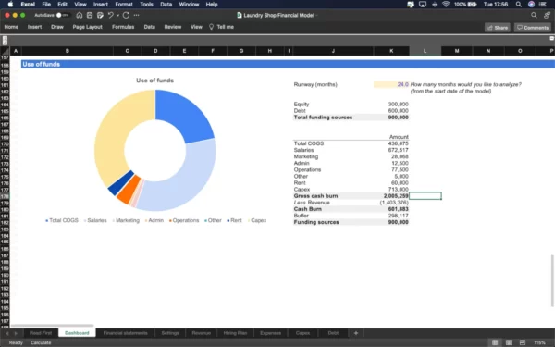
Task: Select Normal view icon in status bar
Action: coord(495,342)
